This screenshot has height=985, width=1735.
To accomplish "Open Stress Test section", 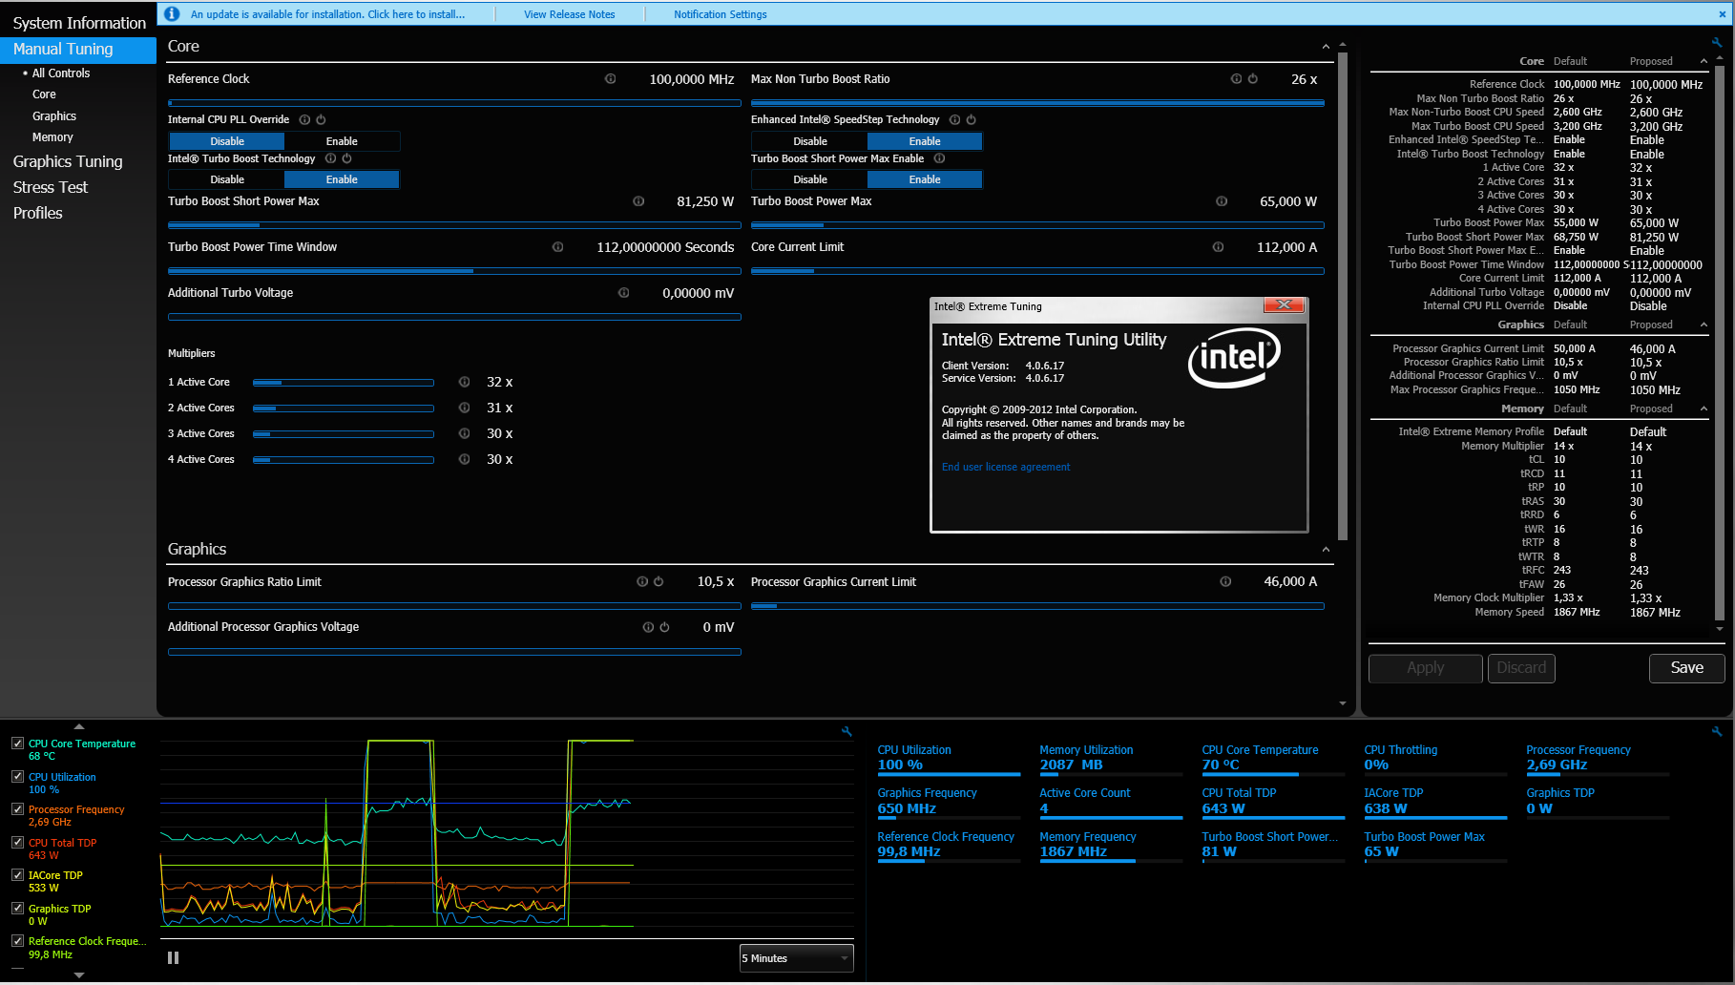I will [x=51, y=187].
